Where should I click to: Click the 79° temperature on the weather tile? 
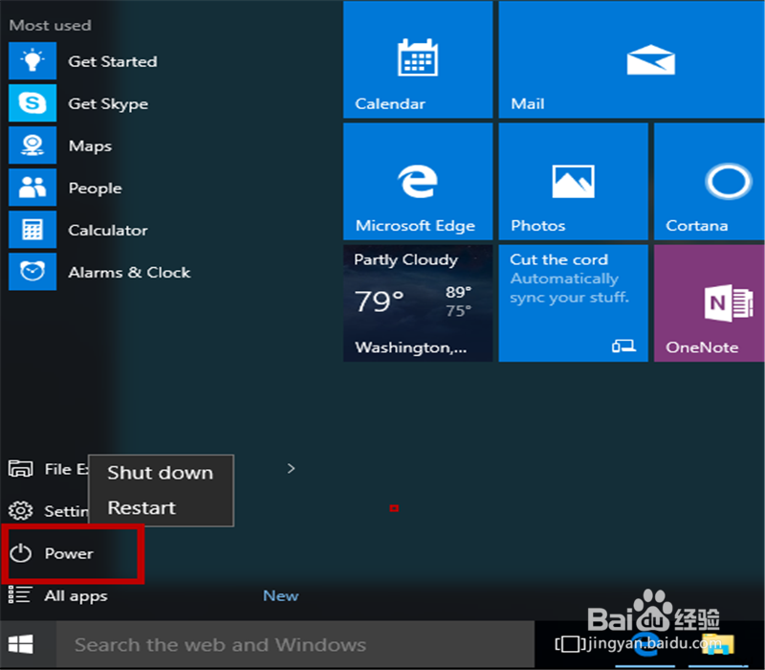pyautogui.click(x=379, y=301)
